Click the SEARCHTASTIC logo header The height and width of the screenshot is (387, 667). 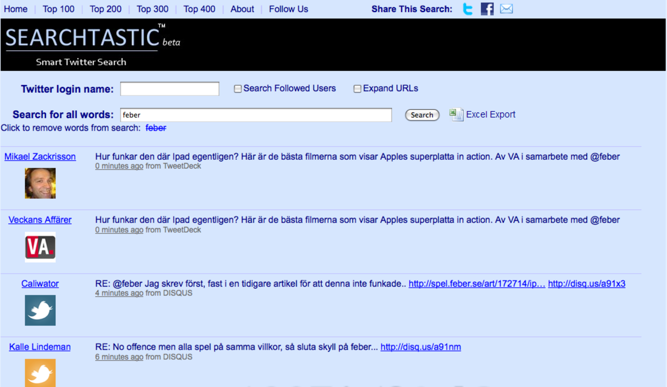click(82, 39)
